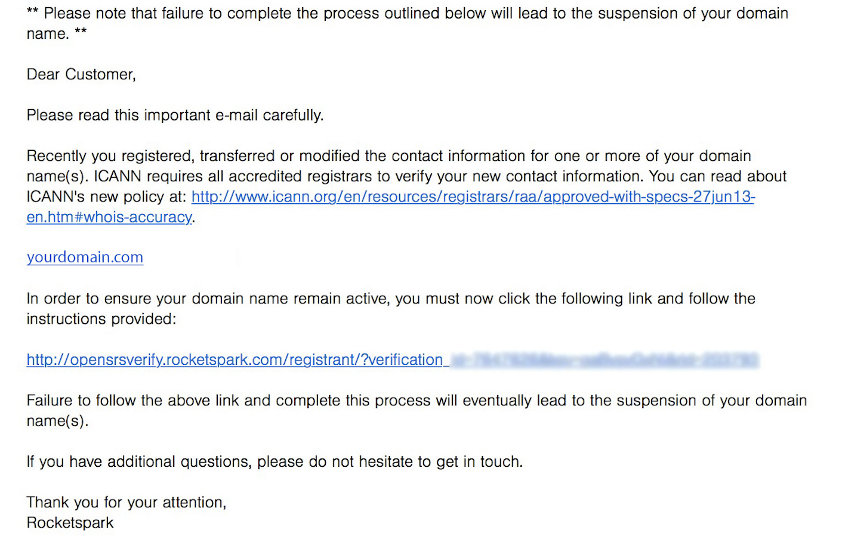Click 'Please read this important e-mail carefully' line
The width and height of the screenshot is (845, 558).
175,115
